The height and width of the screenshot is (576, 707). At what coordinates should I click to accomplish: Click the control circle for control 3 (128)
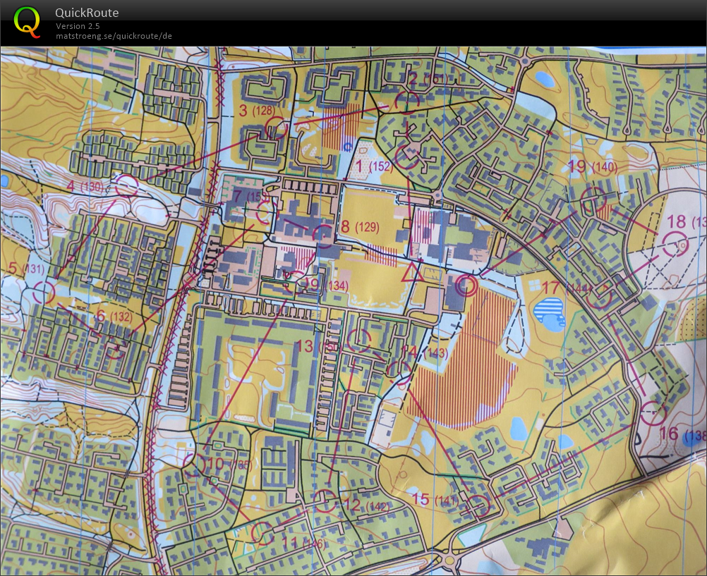pyautogui.click(x=276, y=128)
